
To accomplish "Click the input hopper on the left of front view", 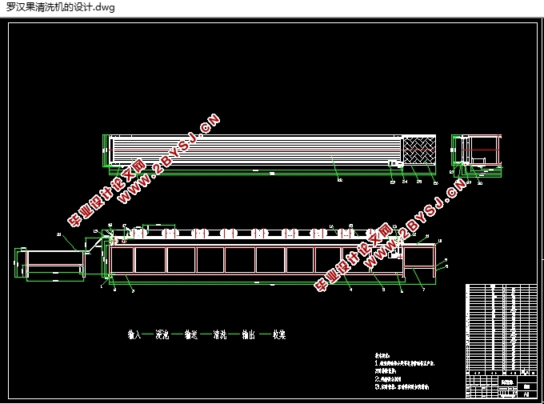I will pos(50,266).
